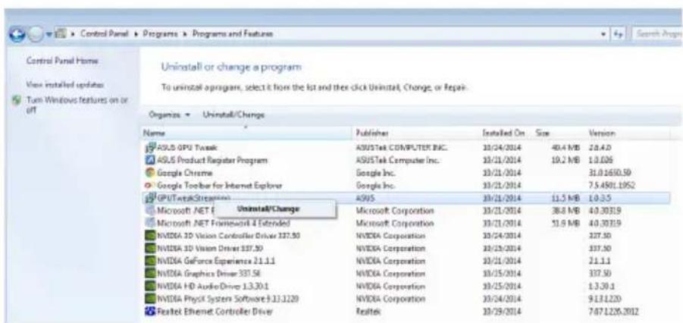Click the 40.4 MB size cell
The image size is (683, 323).
coord(565,148)
